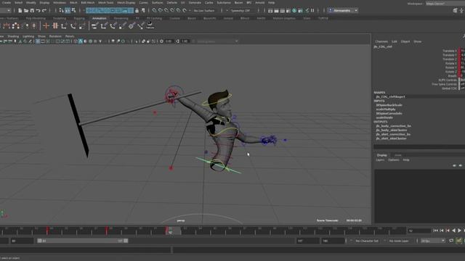465x261 pixels.
Task: Open the Windows menu
Action: pyautogui.click(x=60, y=3)
